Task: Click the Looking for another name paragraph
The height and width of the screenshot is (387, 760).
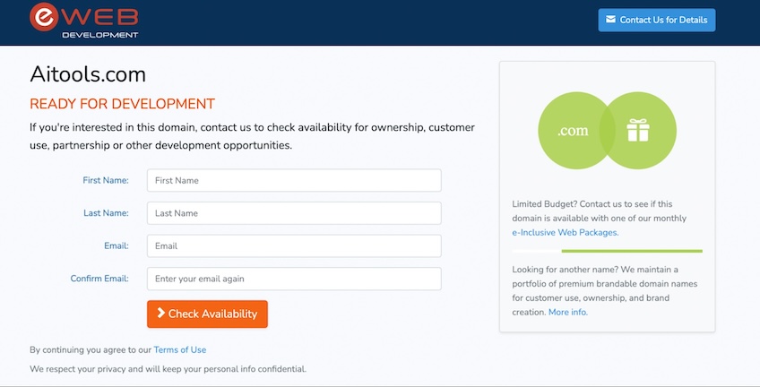Action: (x=604, y=290)
